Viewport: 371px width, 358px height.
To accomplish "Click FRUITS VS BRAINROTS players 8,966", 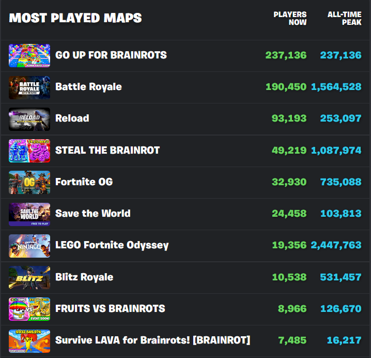I will [x=292, y=309].
